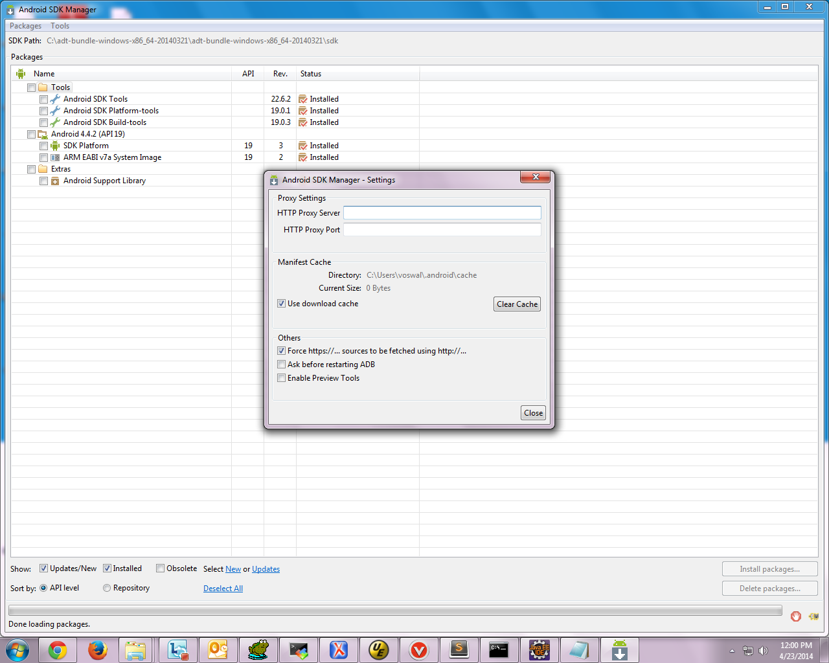Click the wrench icon beside Android SDK Tools

point(55,99)
